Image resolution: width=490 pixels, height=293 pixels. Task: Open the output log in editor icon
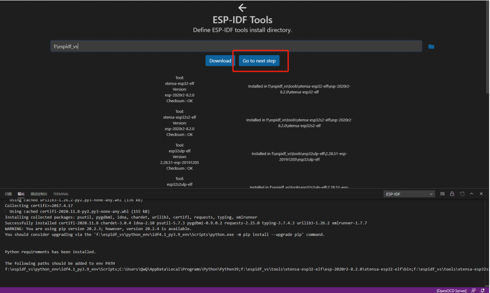click(462, 194)
